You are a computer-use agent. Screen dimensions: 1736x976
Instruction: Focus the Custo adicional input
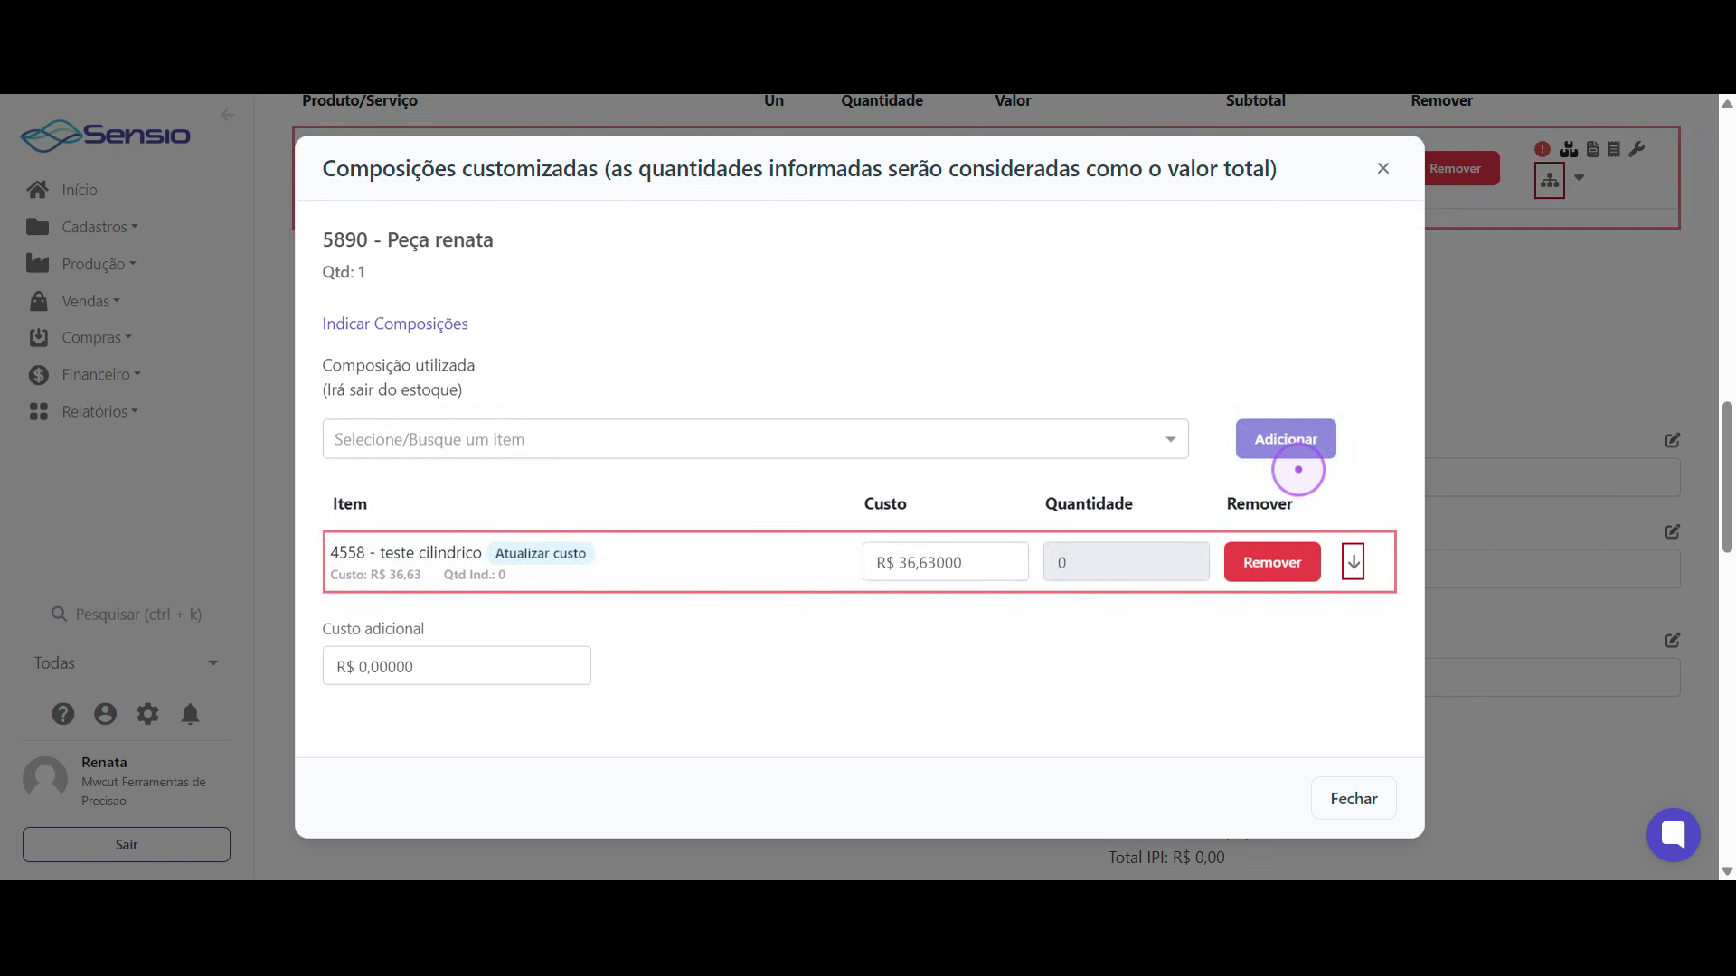coord(457,666)
